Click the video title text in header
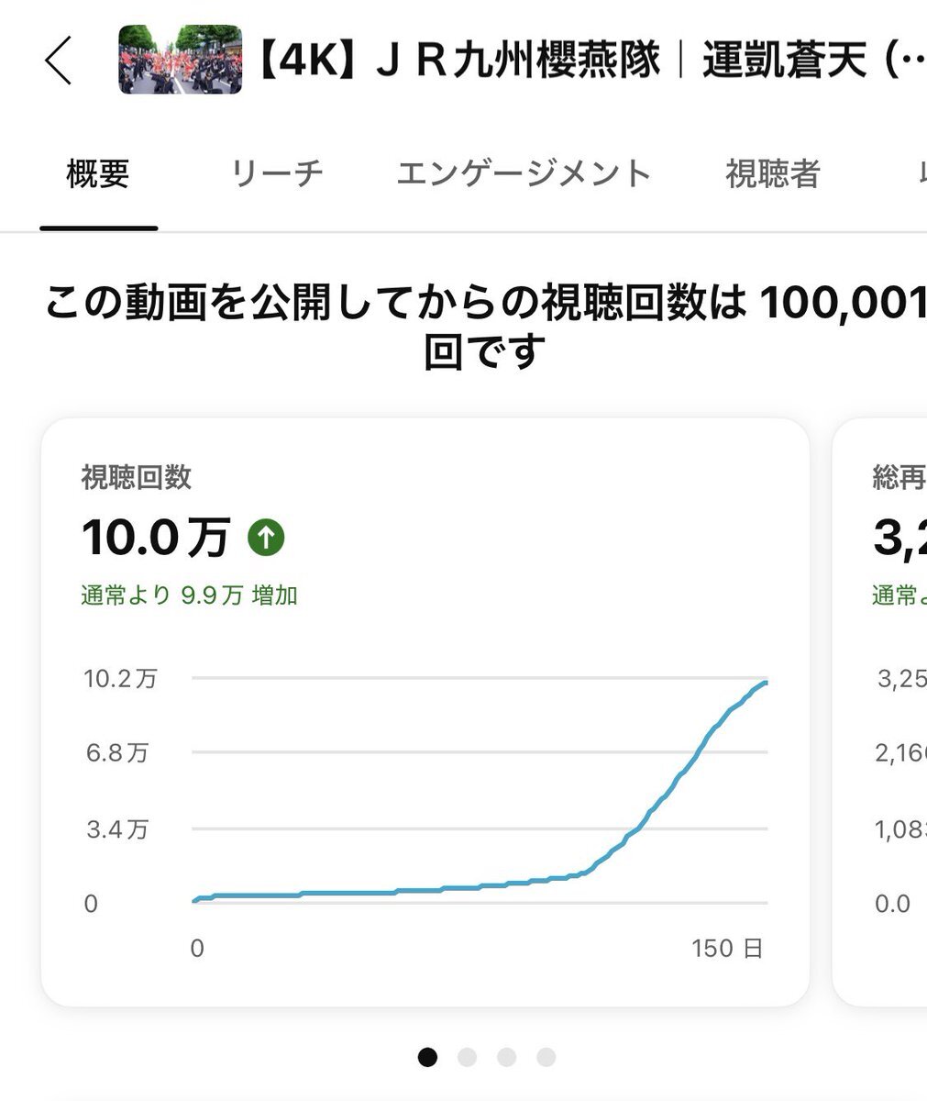The height and width of the screenshot is (1101, 927). [587, 61]
